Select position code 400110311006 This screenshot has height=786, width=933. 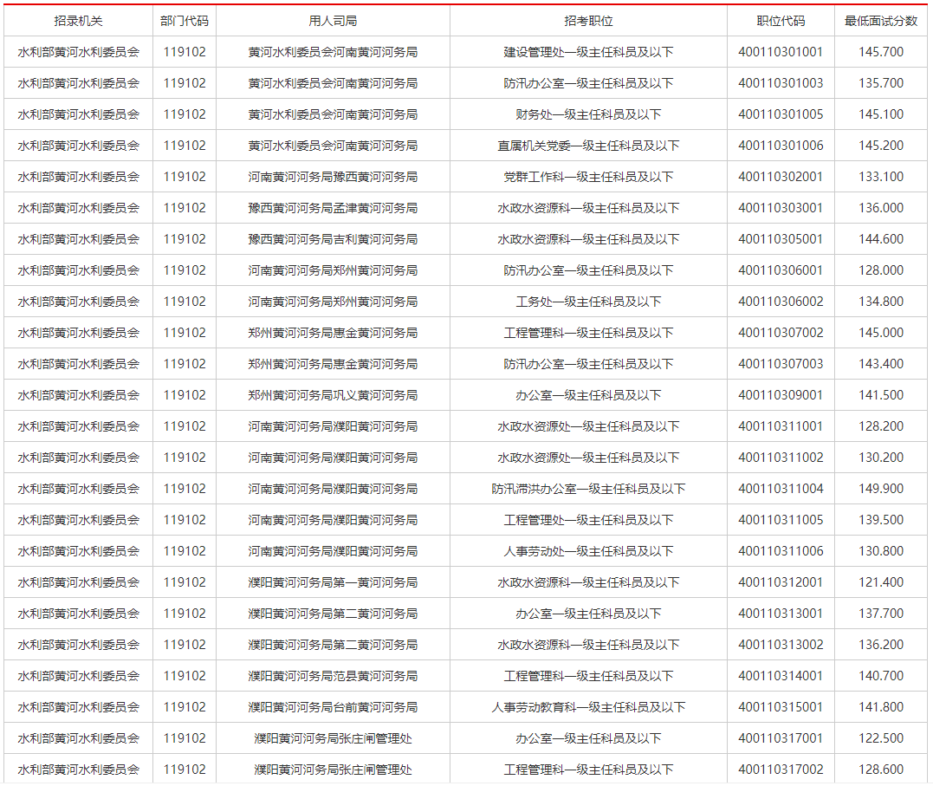tap(781, 551)
